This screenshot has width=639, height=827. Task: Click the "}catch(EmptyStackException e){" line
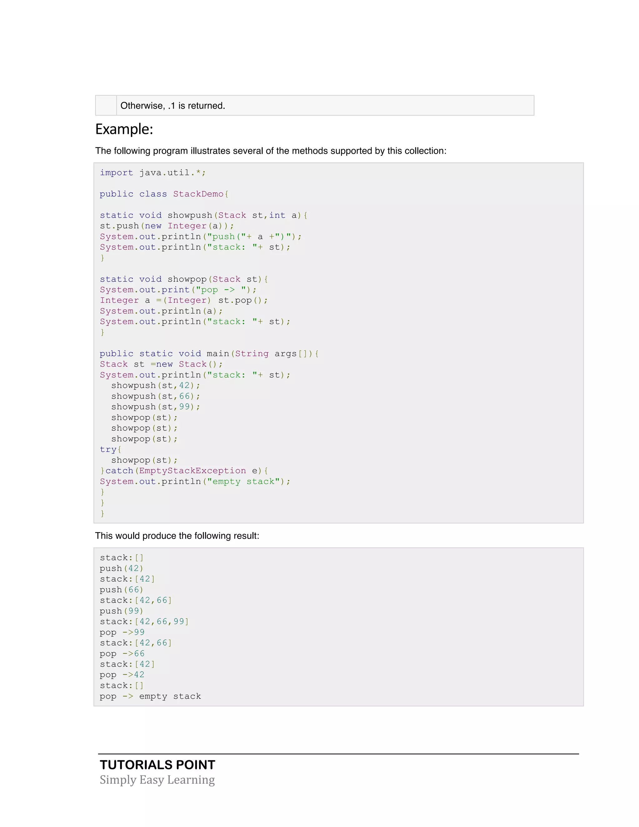click(x=184, y=471)
